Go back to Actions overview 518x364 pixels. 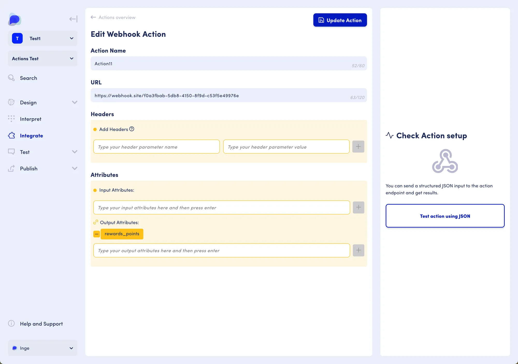pyautogui.click(x=117, y=17)
